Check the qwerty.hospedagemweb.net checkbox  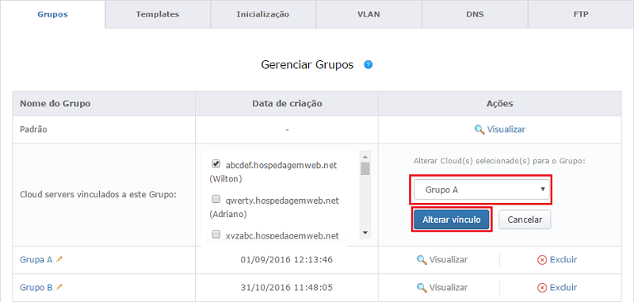coord(216,199)
